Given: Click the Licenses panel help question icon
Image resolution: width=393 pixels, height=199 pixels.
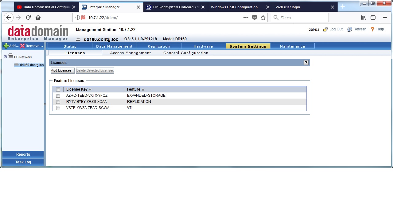Looking at the screenshot, I should tap(306, 63).
